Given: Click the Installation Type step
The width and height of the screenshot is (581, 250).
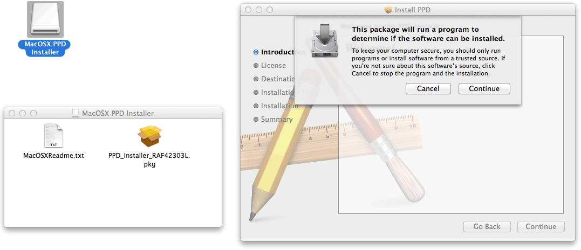Looking at the screenshot, I should [x=274, y=93].
